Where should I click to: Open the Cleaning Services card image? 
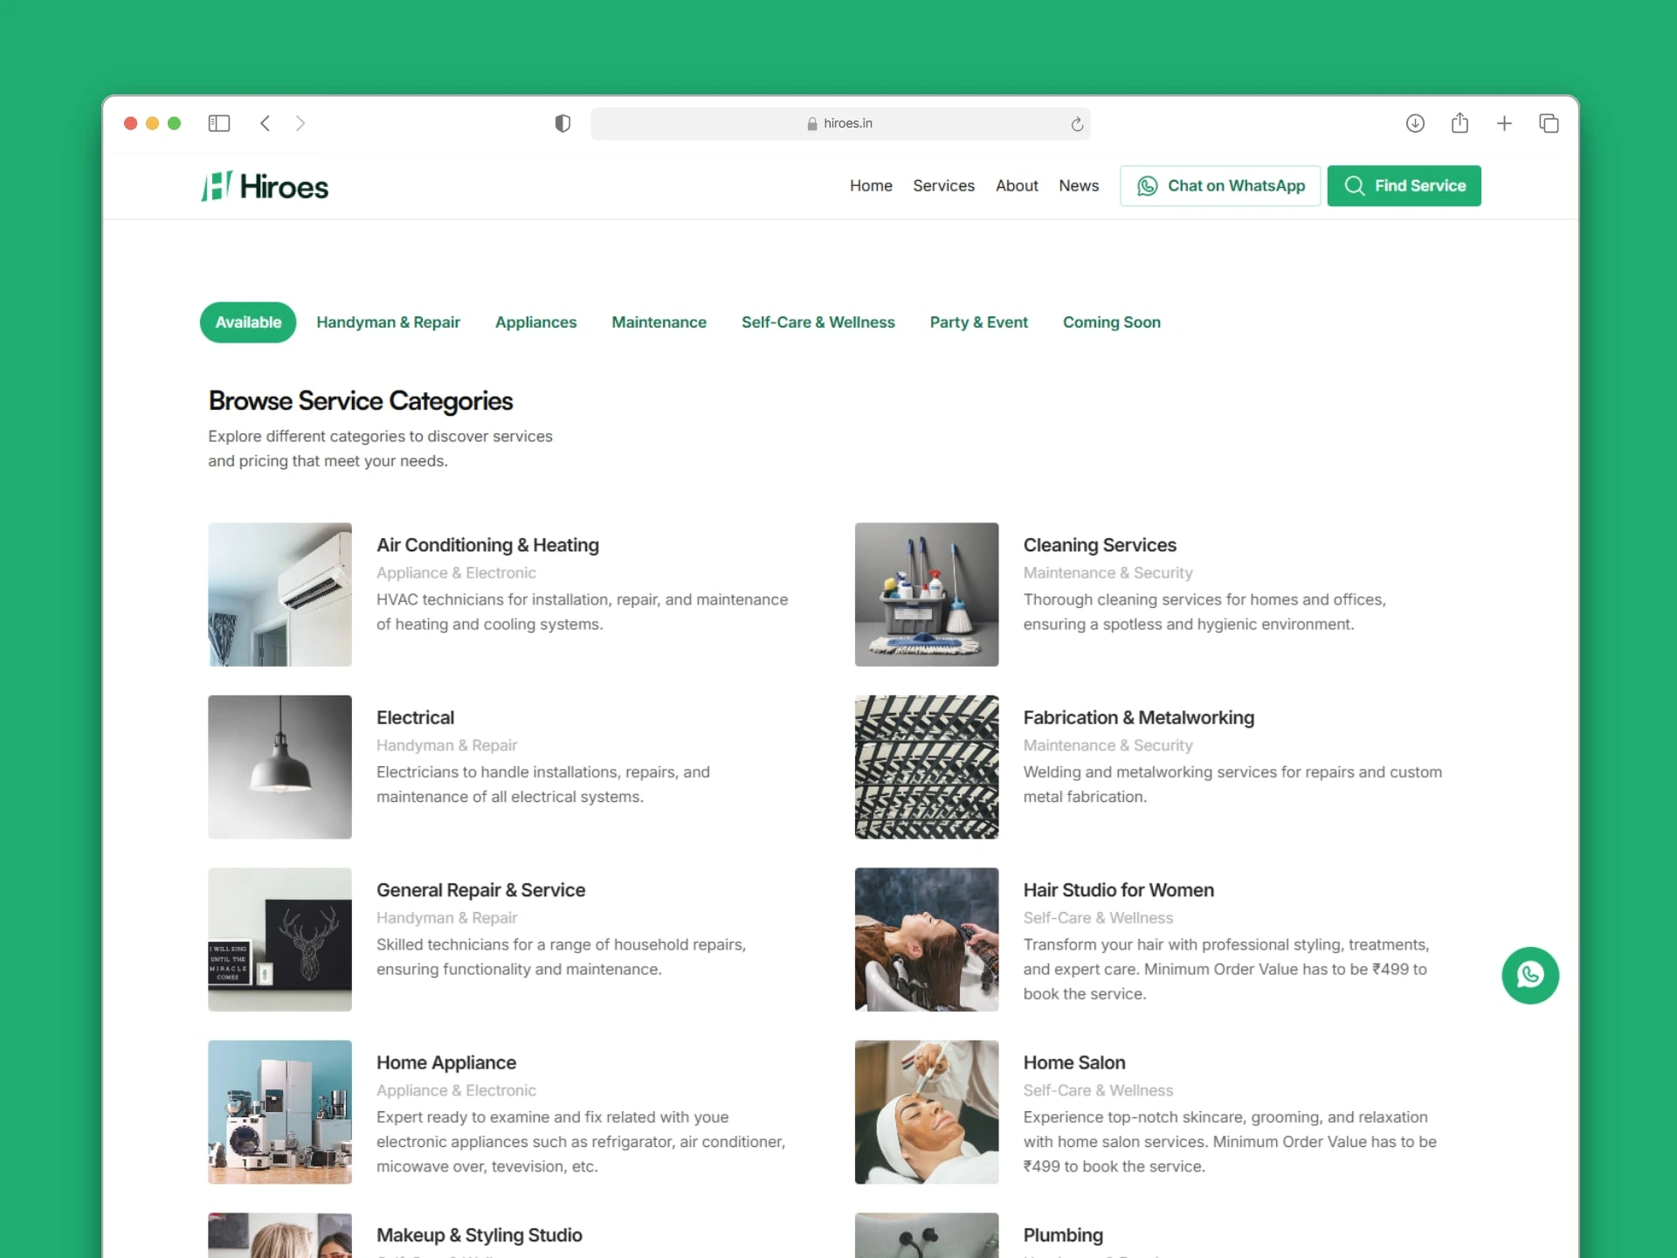926,594
